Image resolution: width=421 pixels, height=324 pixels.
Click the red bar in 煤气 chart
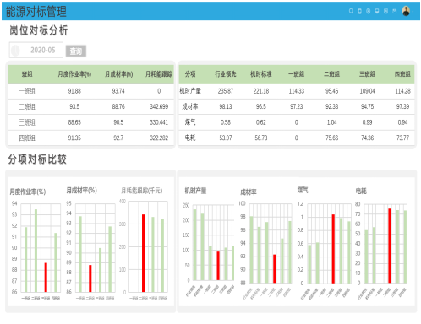coord(333,249)
